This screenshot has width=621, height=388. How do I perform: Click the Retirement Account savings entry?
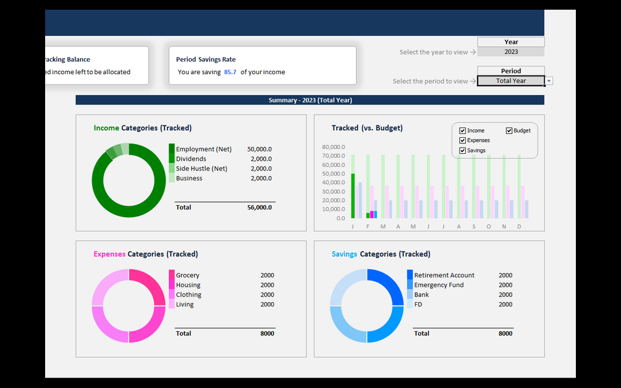click(x=445, y=275)
